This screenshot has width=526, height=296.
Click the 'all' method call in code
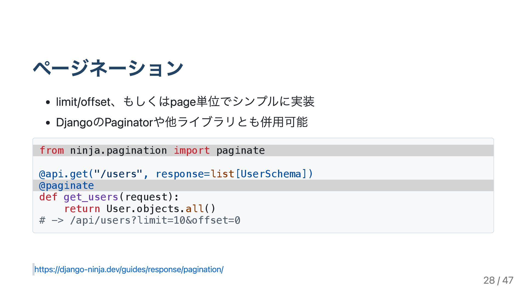(x=195, y=209)
